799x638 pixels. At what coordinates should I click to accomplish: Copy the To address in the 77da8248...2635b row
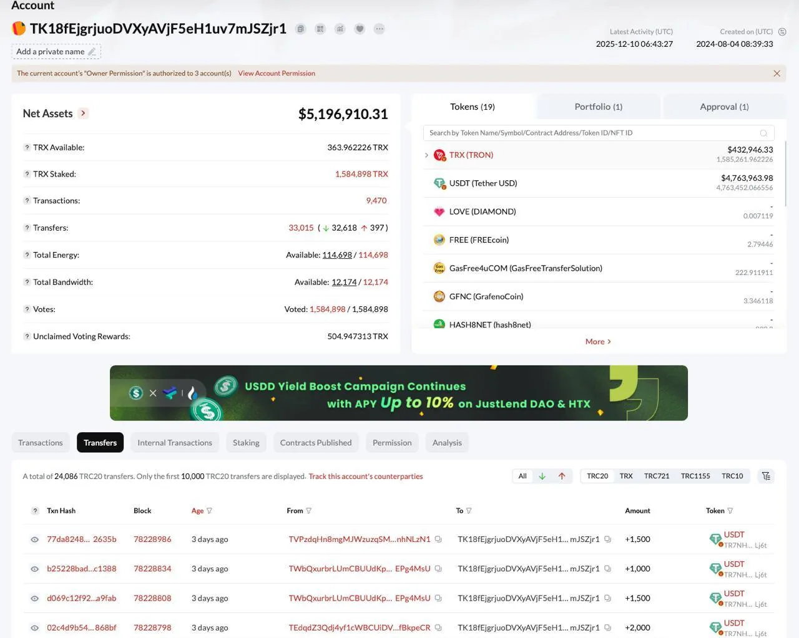(607, 539)
